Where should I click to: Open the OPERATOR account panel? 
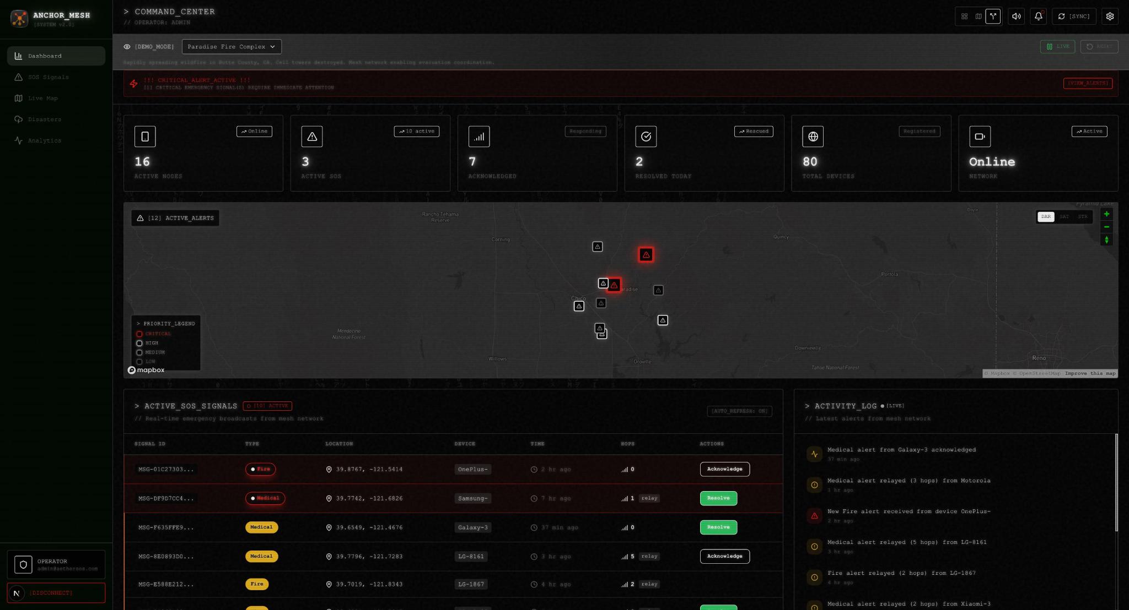pos(56,564)
